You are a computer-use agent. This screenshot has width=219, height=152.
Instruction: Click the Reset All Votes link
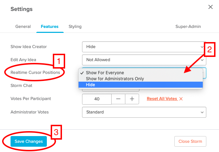(x=162, y=99)
